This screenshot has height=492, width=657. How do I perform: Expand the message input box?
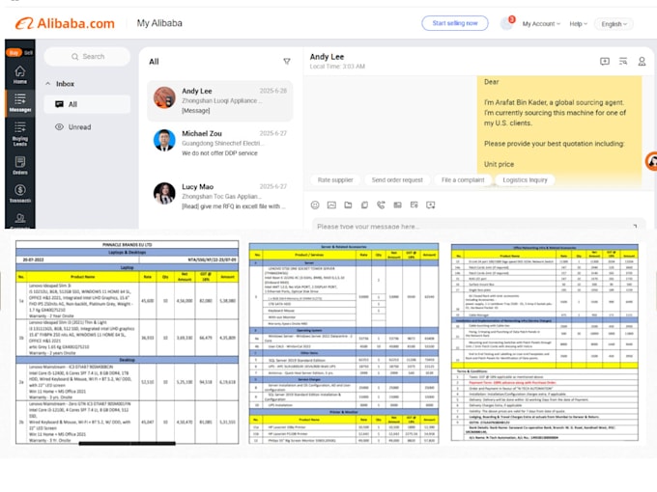tap(635, 226)
